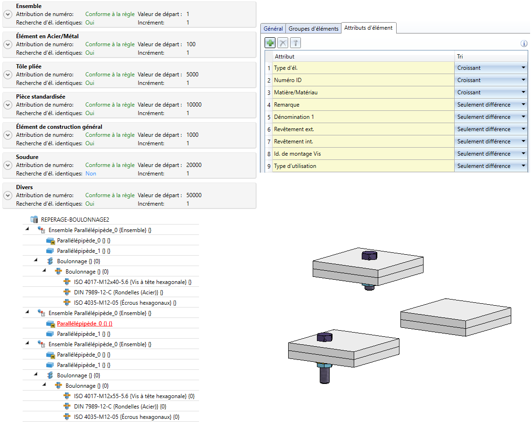Expand the Pièce standardisée group chevron
The width and height of the screenshot is (532, 425).
click(8, 105)
